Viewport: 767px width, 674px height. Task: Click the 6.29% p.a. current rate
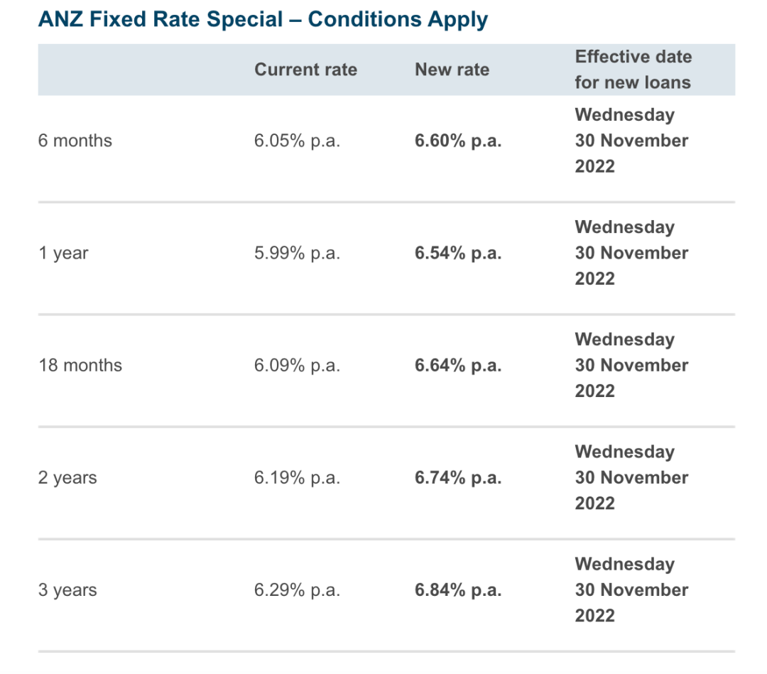point(297,590)
